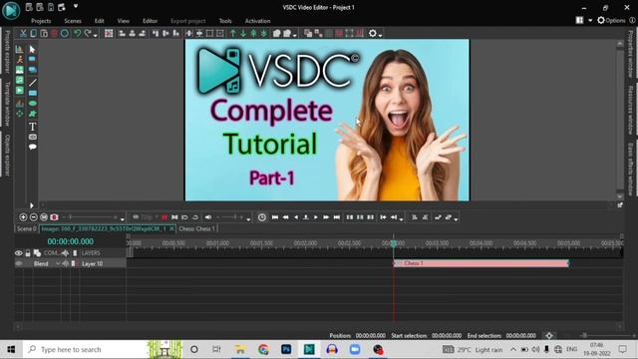The width and height of the screenshot is (638, 359).
Task: Toggle the lock icon in layers header
Action: [x=28, y=253]
